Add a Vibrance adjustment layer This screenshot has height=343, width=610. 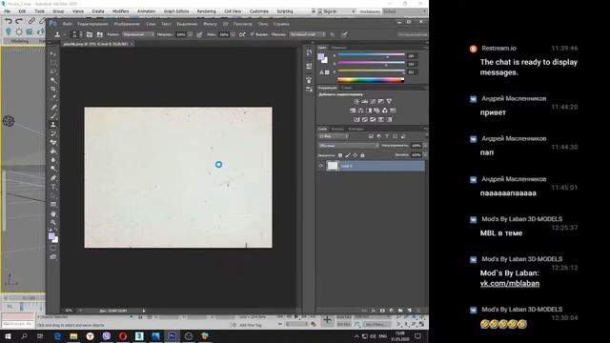[x=389, y=102]
